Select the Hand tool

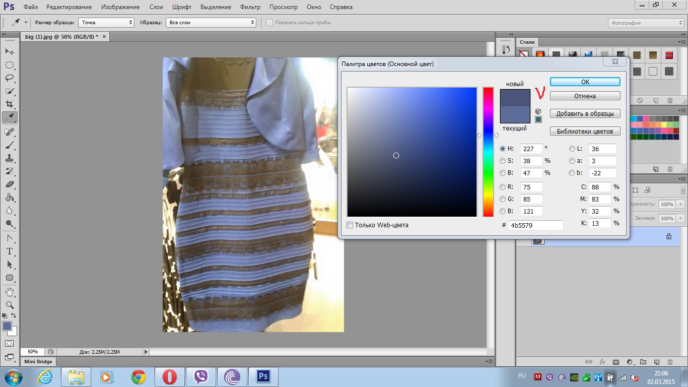(x=10, y=292)
